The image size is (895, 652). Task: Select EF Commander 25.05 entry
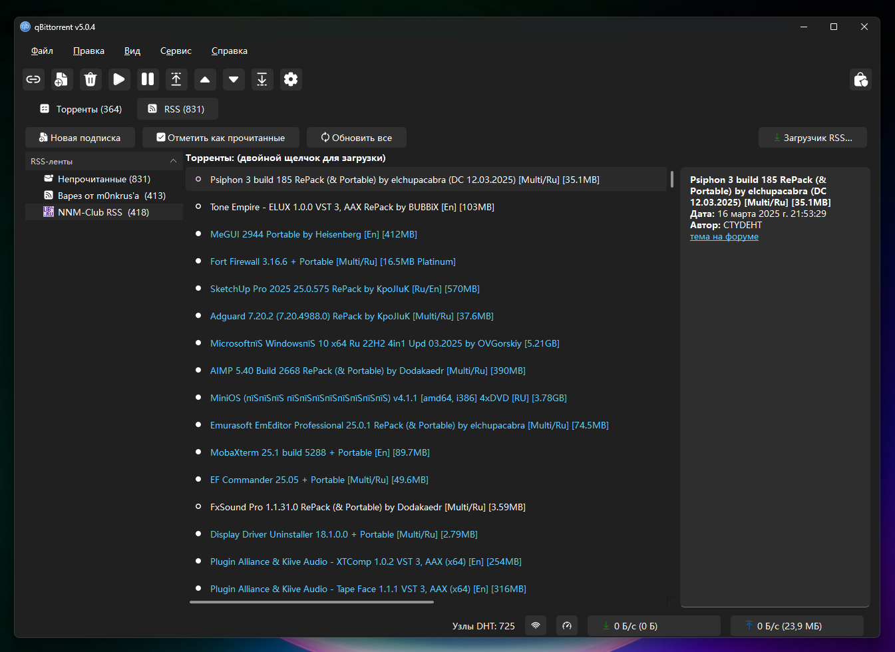426,480
